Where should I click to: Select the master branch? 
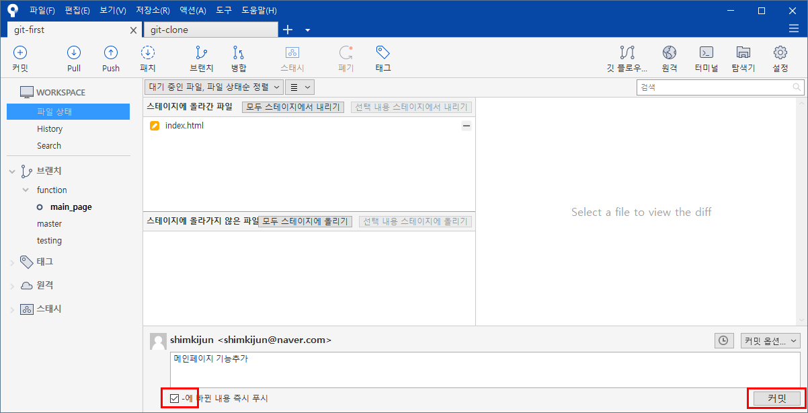49,224
